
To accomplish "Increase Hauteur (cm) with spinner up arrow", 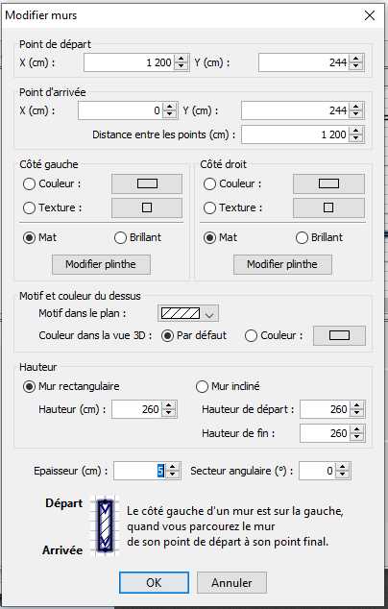I will pyautogui.click(x=169, y=405).
